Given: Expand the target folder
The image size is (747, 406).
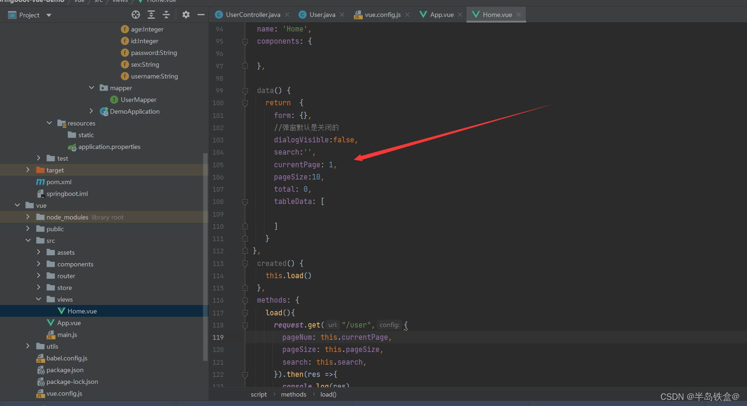Looking at the screenshot, I should [x=28, y=170].
